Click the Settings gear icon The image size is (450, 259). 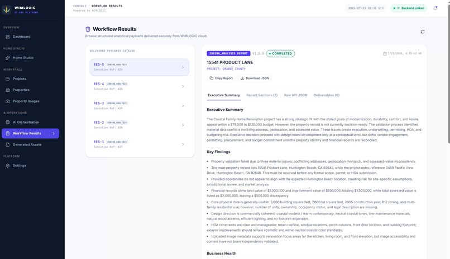click(x=8, y=165)
